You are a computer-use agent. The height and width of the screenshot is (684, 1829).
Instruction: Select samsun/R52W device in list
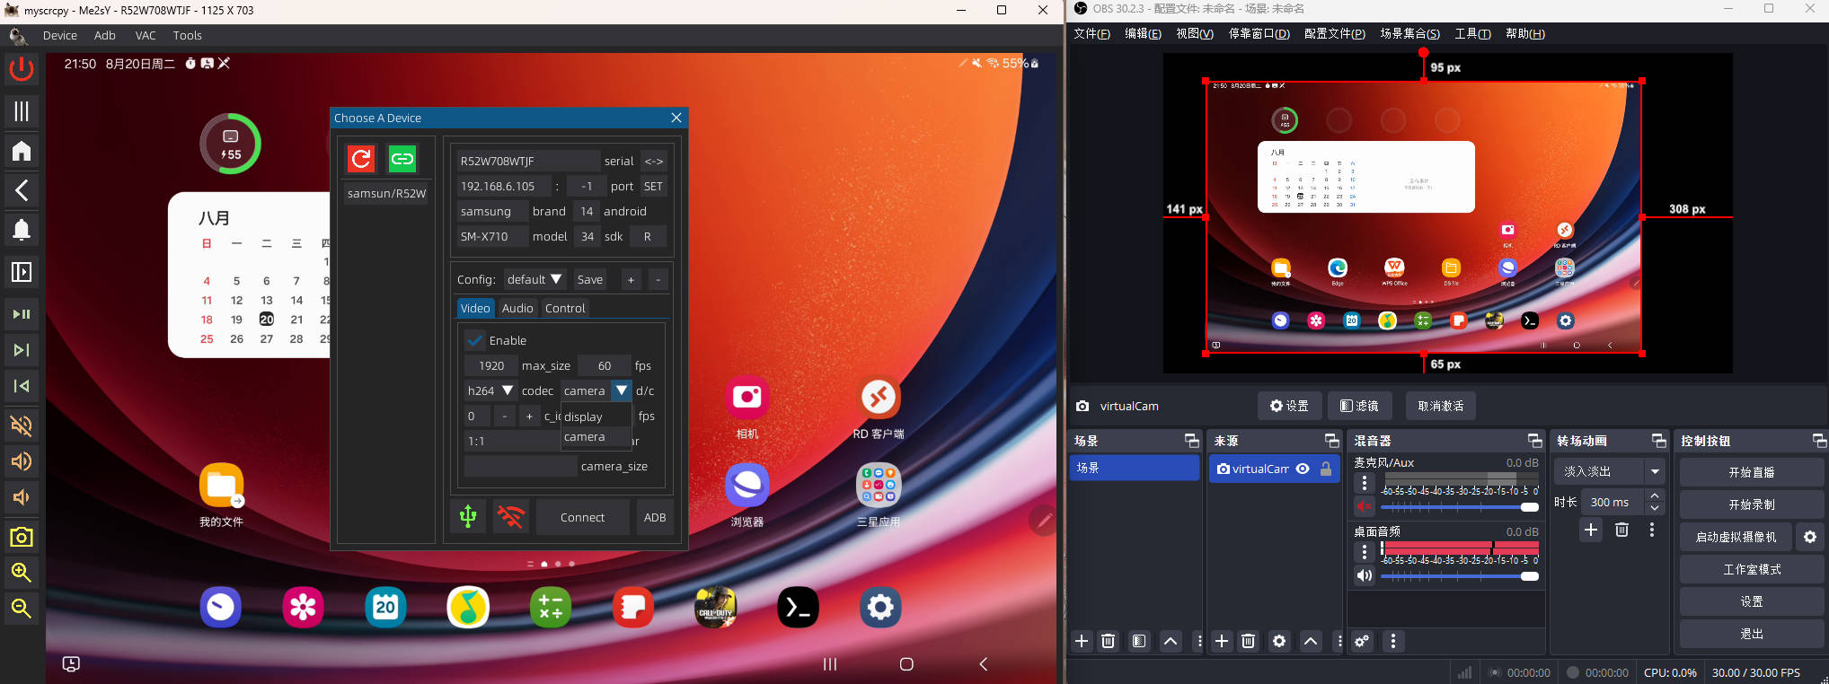click(386, 193)
